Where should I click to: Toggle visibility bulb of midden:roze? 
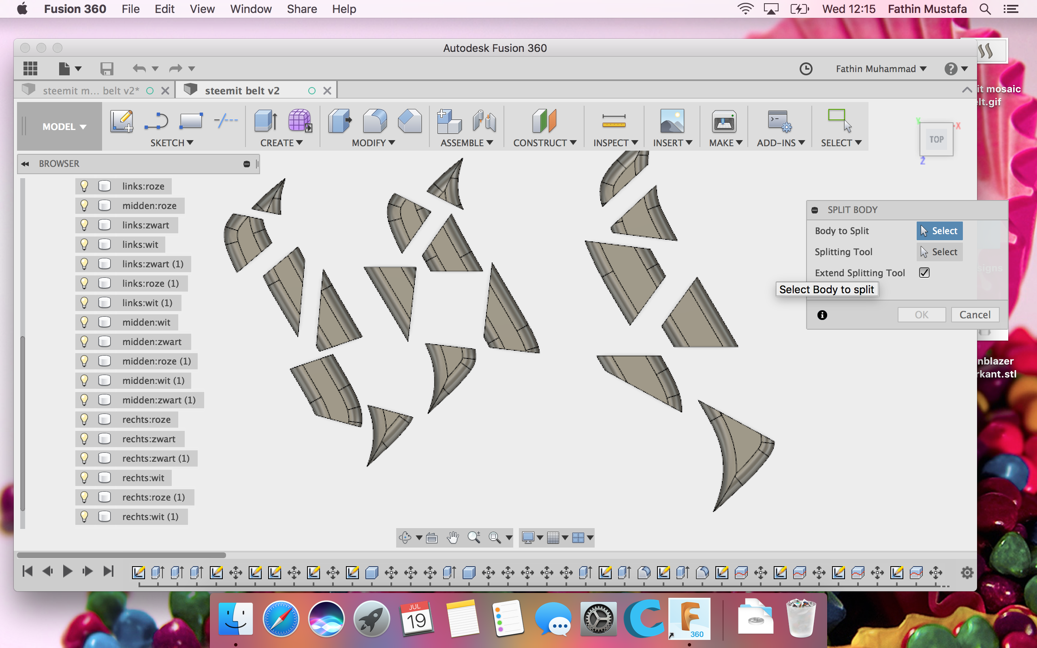point(84,205)
